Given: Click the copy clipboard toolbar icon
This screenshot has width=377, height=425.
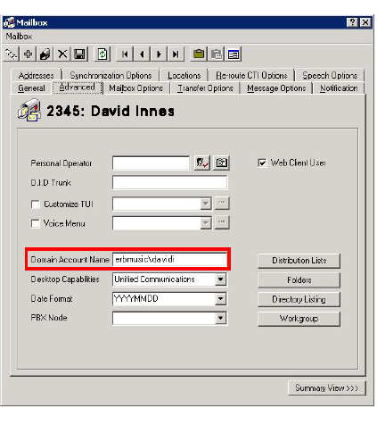Looking at the screenshot, I should coord(199,54).
